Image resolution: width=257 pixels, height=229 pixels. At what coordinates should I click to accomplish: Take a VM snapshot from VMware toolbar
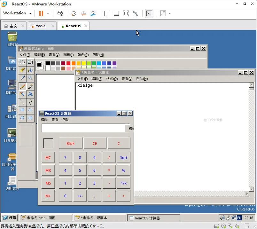74,13
